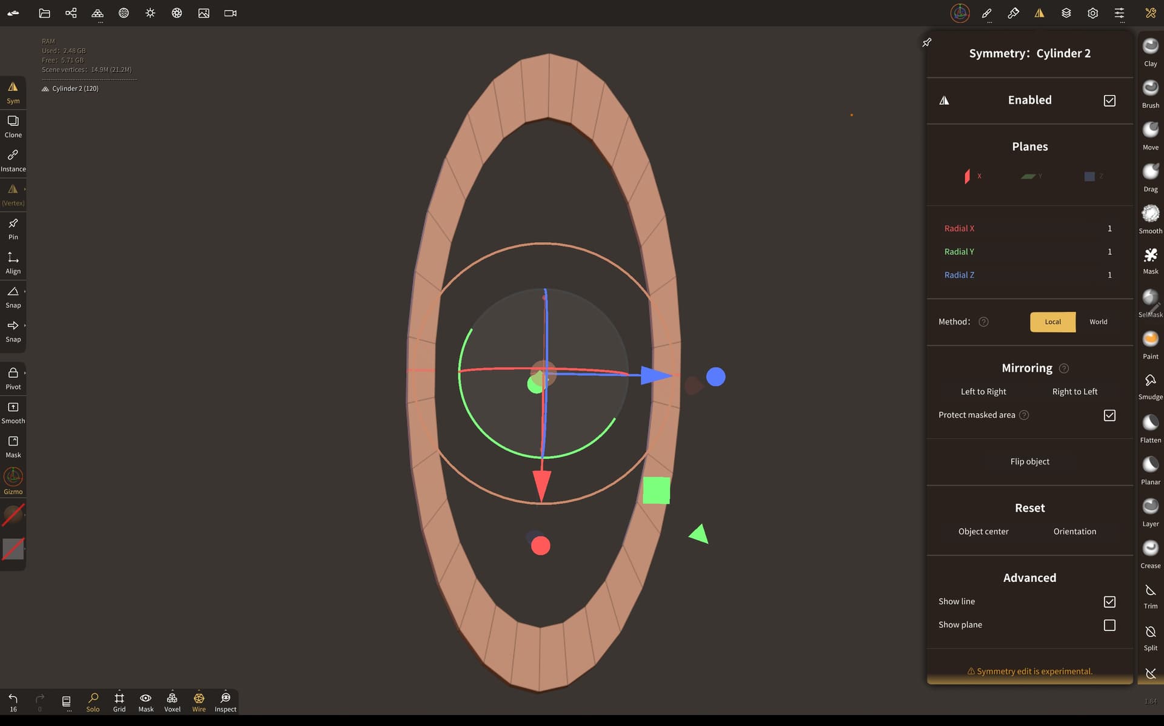Viewport: 1164px width, 726px height.
Task: Open the Camera settings menu
Action: (230, 13)
